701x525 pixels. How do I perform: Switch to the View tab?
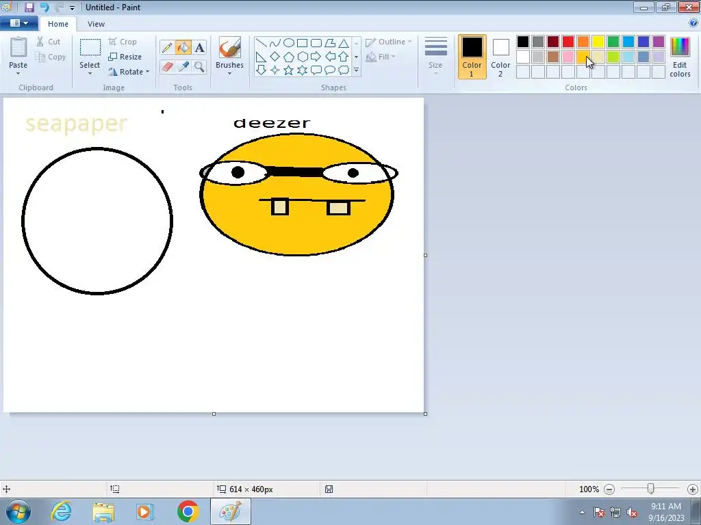point(96,24)
